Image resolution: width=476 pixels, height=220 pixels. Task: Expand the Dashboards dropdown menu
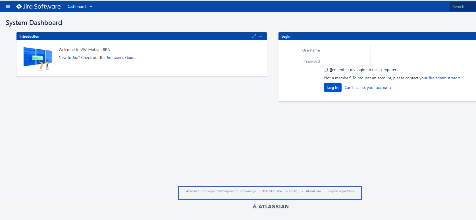[x=79, y=7]
